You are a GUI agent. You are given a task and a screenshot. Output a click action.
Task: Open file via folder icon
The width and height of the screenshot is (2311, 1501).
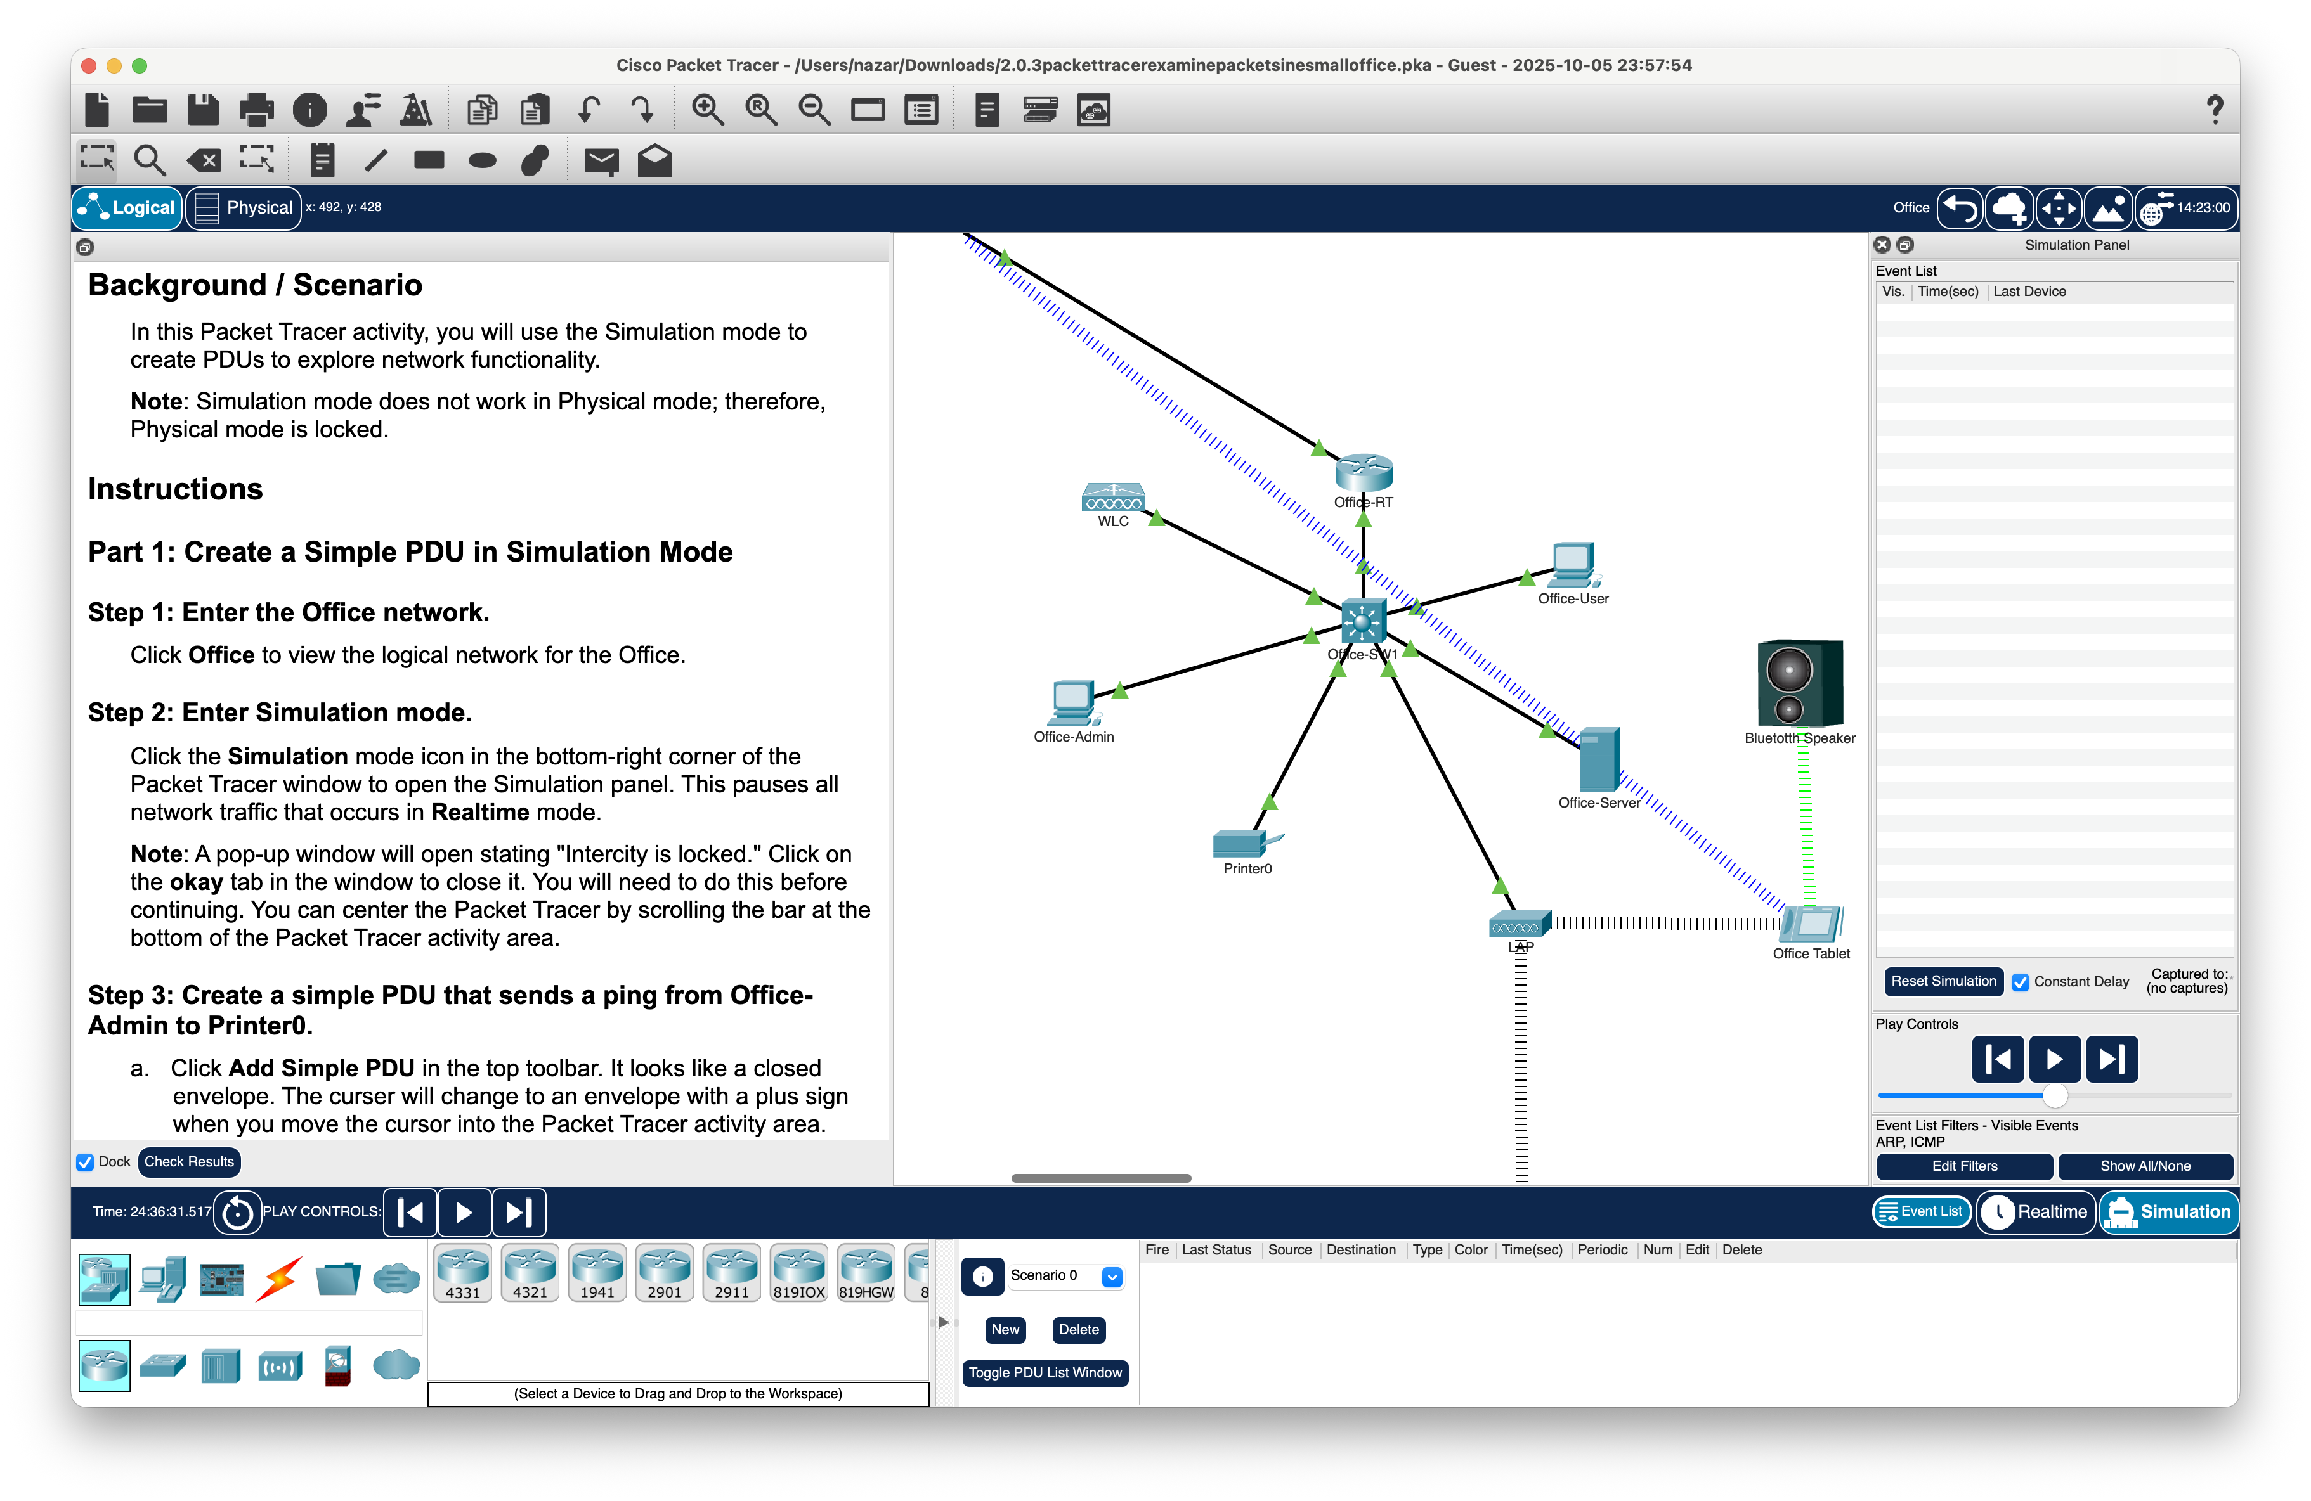[x=150, y=110]
